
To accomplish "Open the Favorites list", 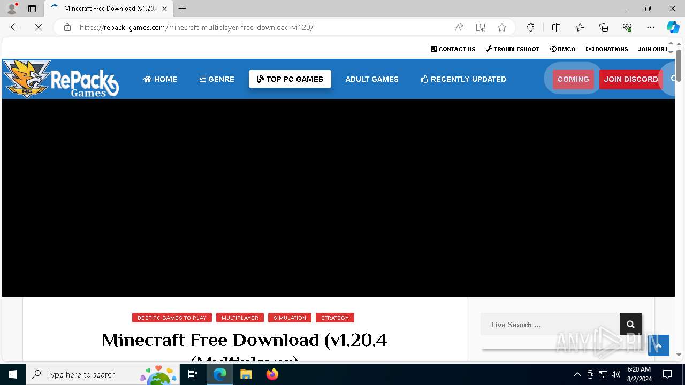I will coord(580,27).
